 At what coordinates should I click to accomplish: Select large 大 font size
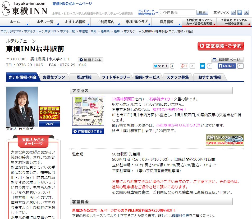246,12
